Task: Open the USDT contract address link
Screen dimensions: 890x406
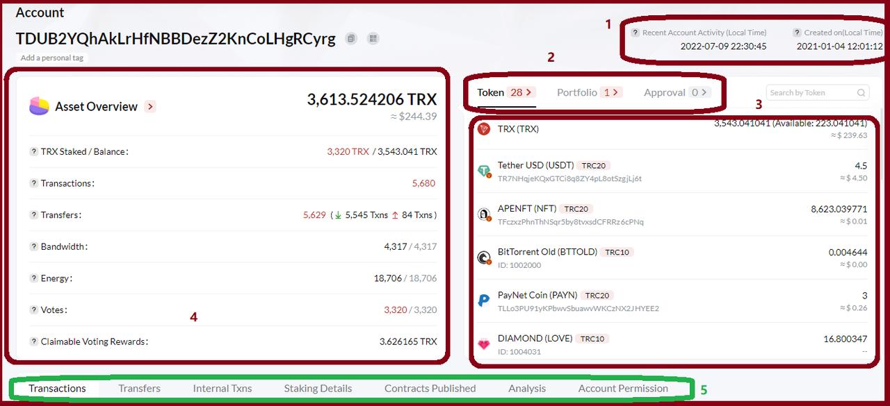Action: point(570,178)
